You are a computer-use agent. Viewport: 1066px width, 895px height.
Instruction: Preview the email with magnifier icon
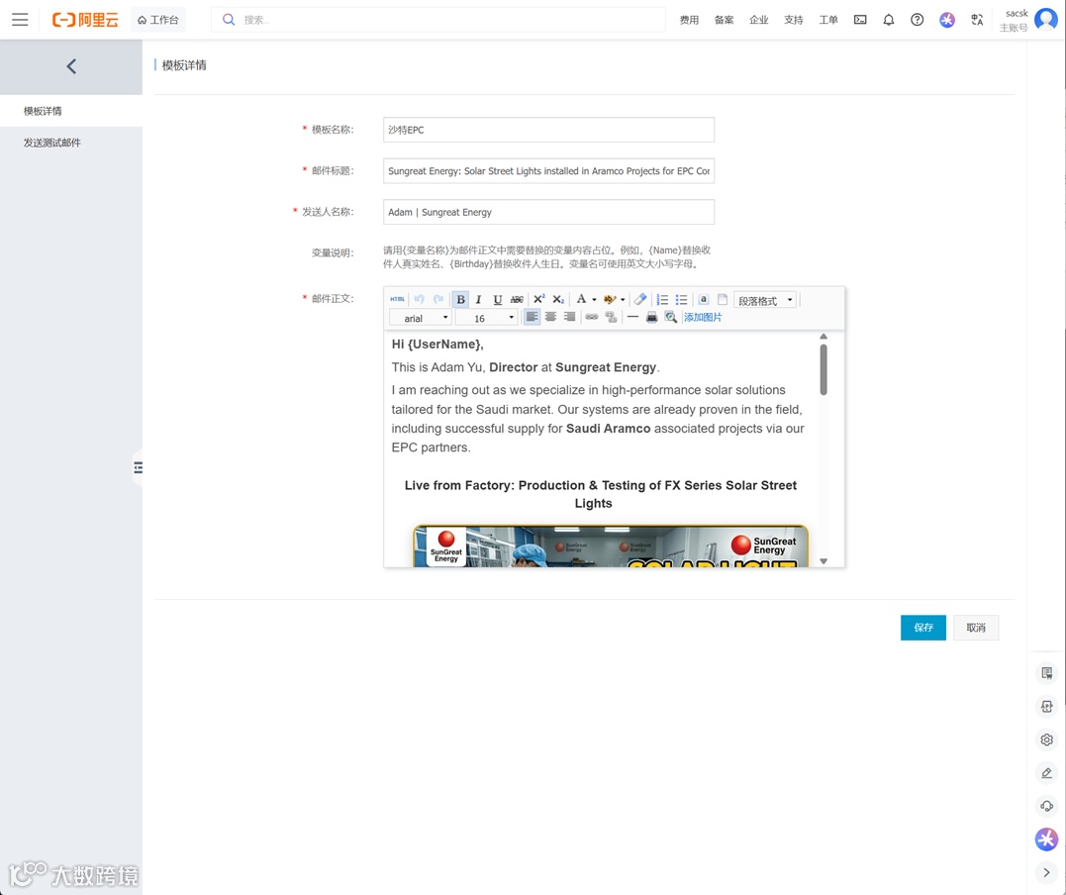[670, 317]
